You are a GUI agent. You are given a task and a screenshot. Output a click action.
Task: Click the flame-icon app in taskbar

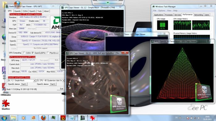coord(63,118)
